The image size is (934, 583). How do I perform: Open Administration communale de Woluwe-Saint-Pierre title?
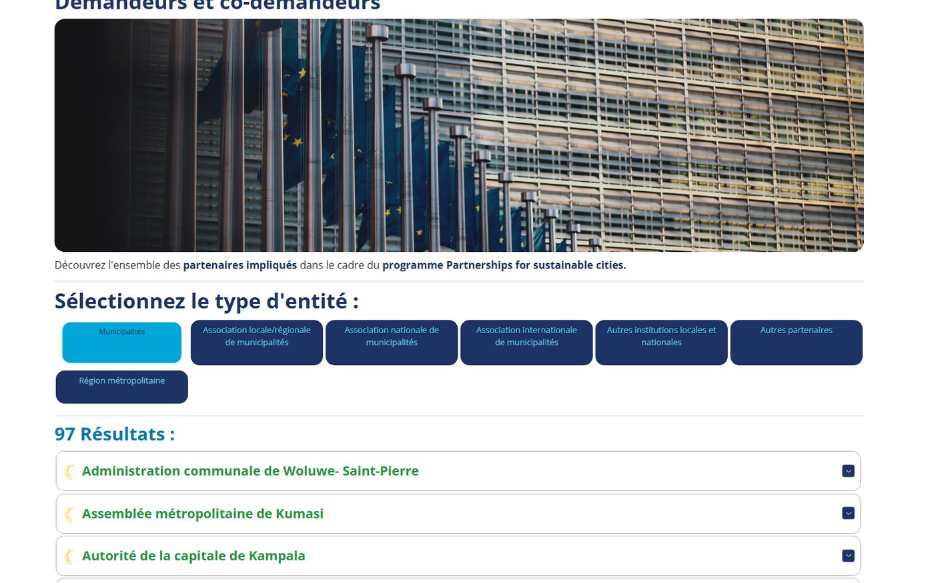point(250,471)
